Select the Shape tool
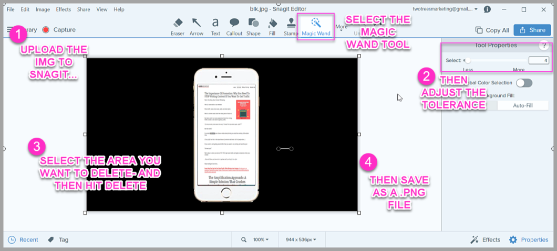Screen dimensions: 557x251 coord(253,27)
